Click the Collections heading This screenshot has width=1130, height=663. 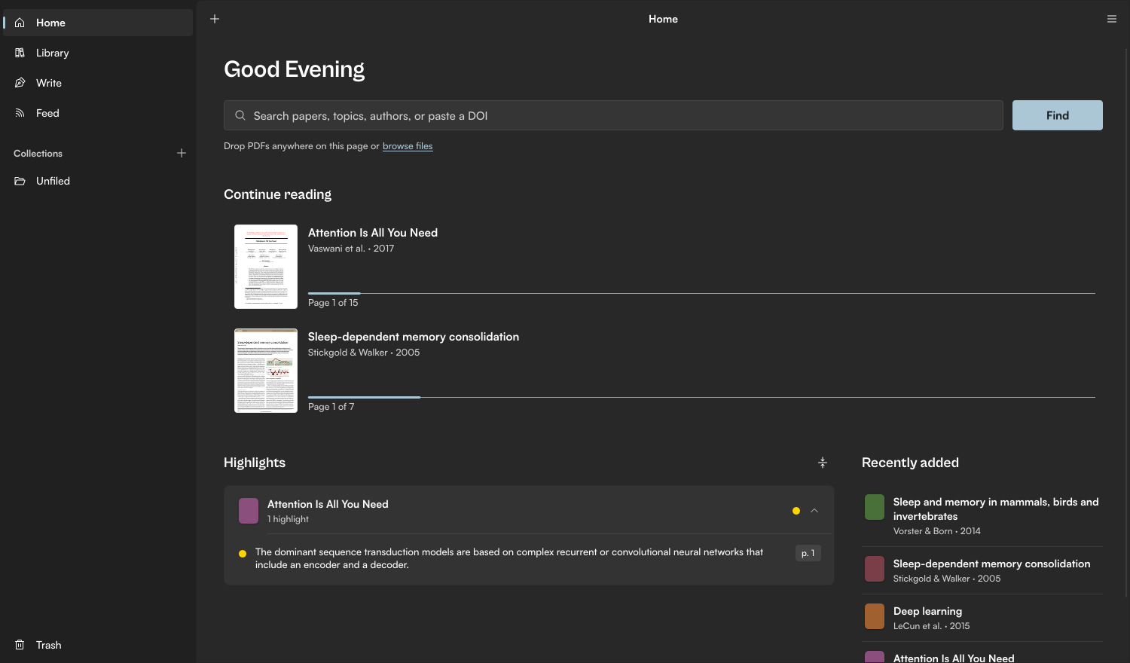pos(38,153)
